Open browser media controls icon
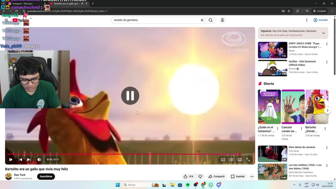The width and height of the screenshot is (336, 189). point(307,11)
